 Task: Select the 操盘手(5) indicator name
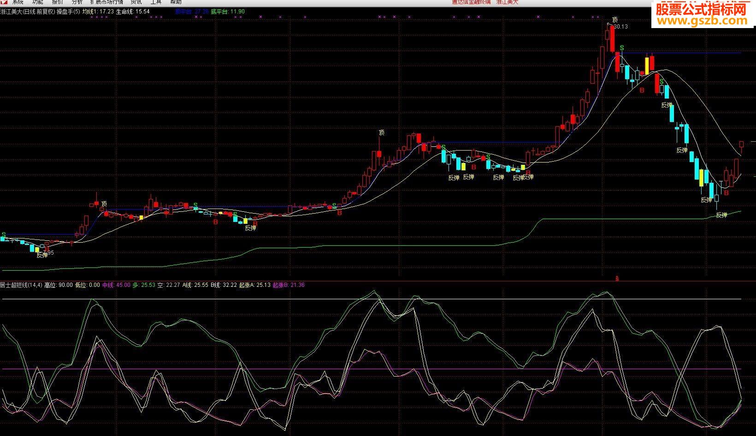(68, 12)
